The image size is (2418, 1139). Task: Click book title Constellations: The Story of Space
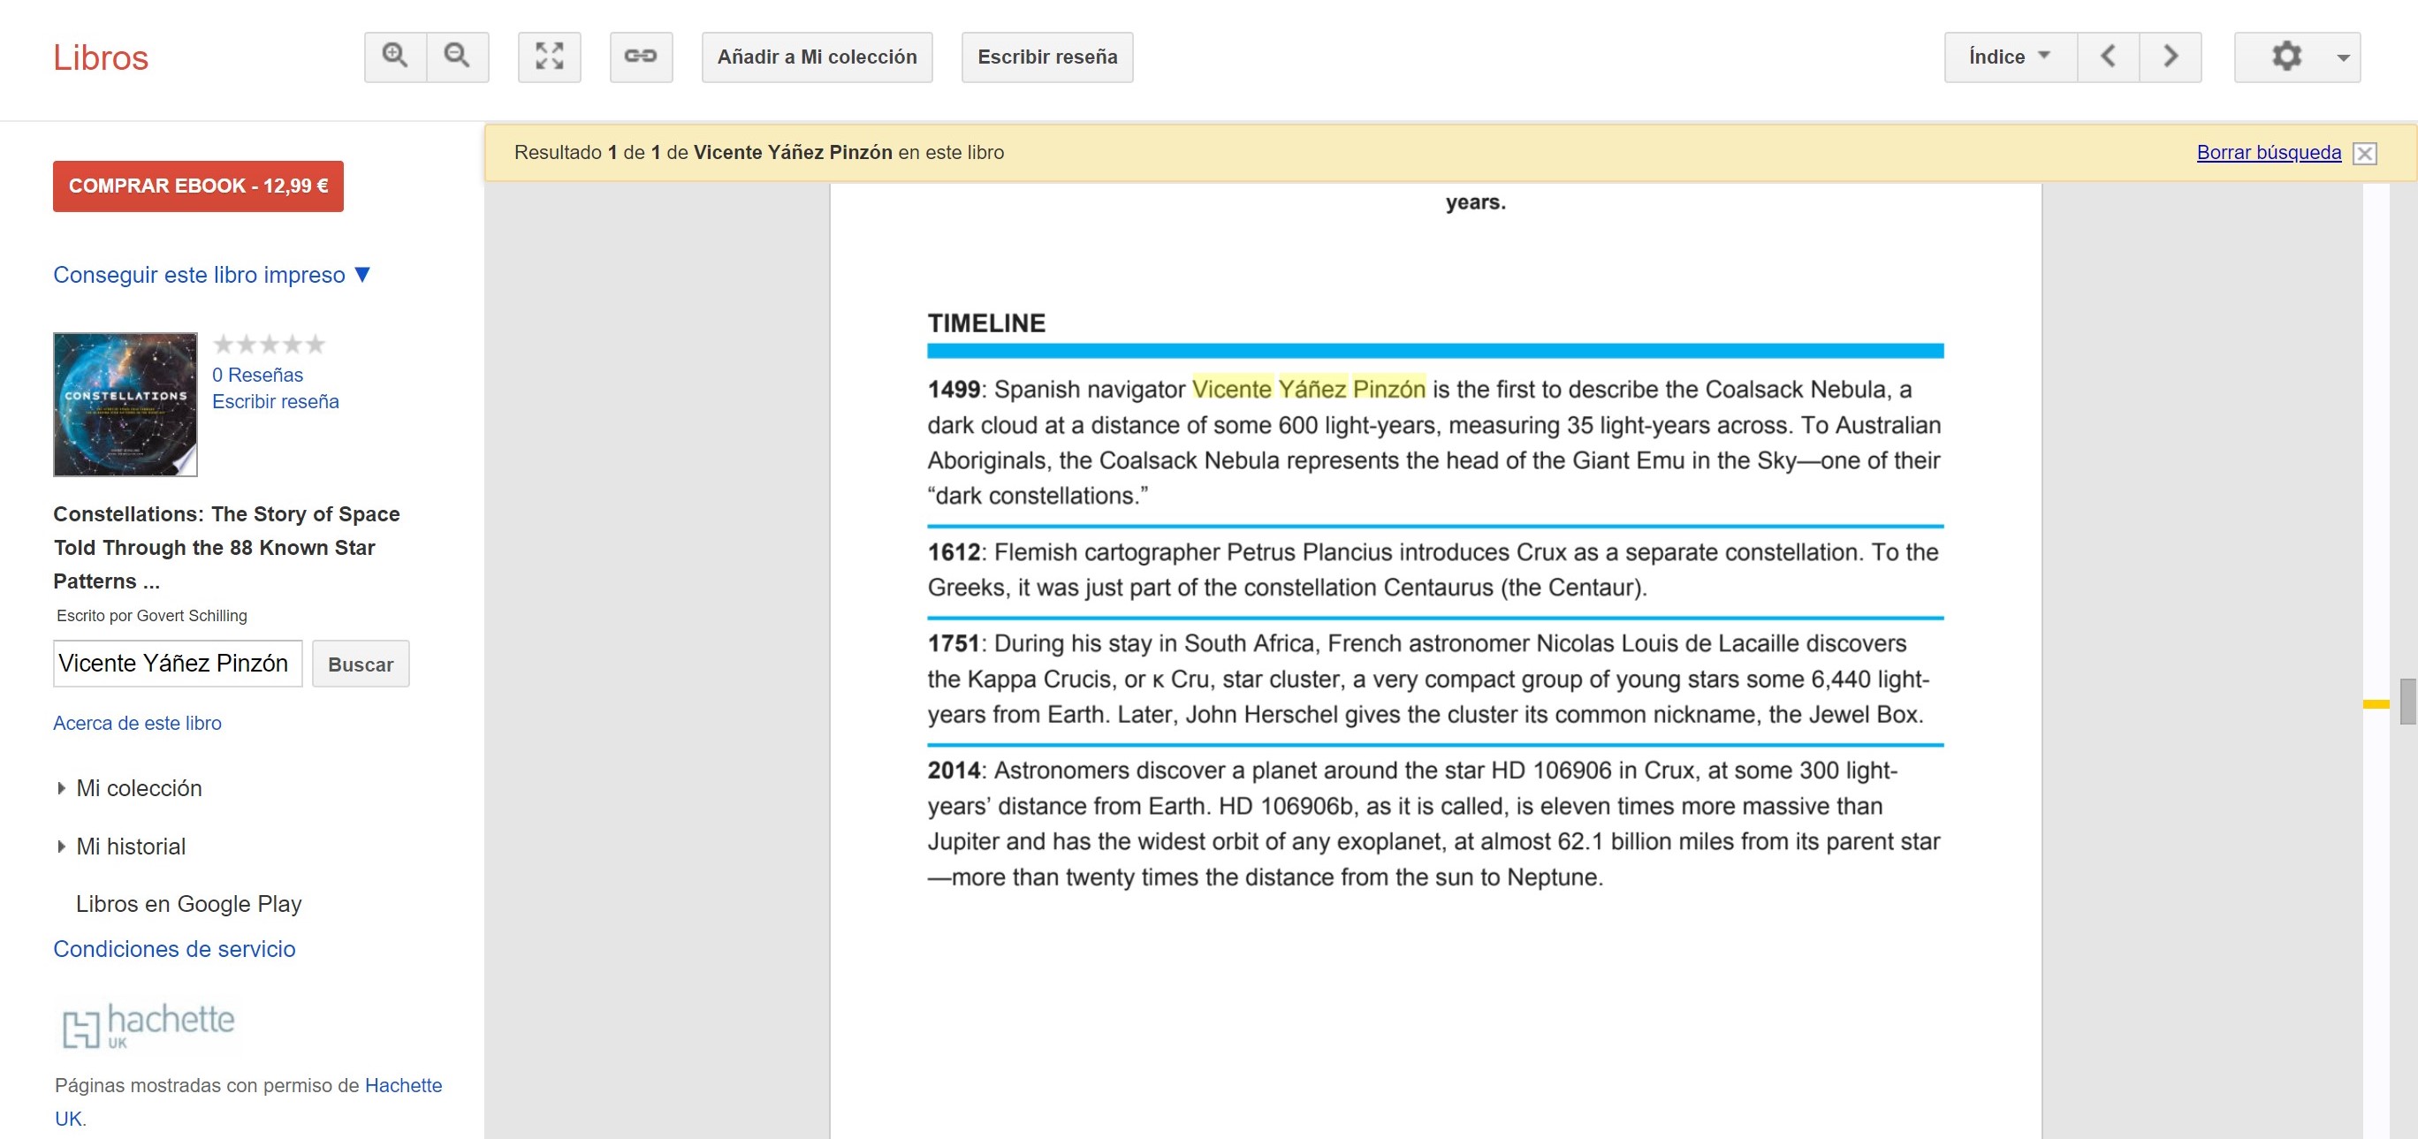(226, 547)
